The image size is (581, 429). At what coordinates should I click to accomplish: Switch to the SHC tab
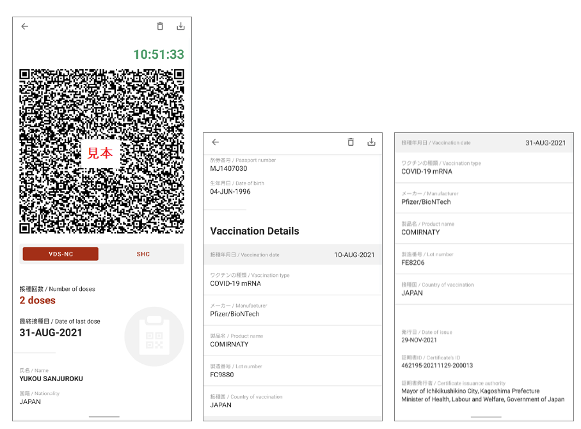point(143,254)
